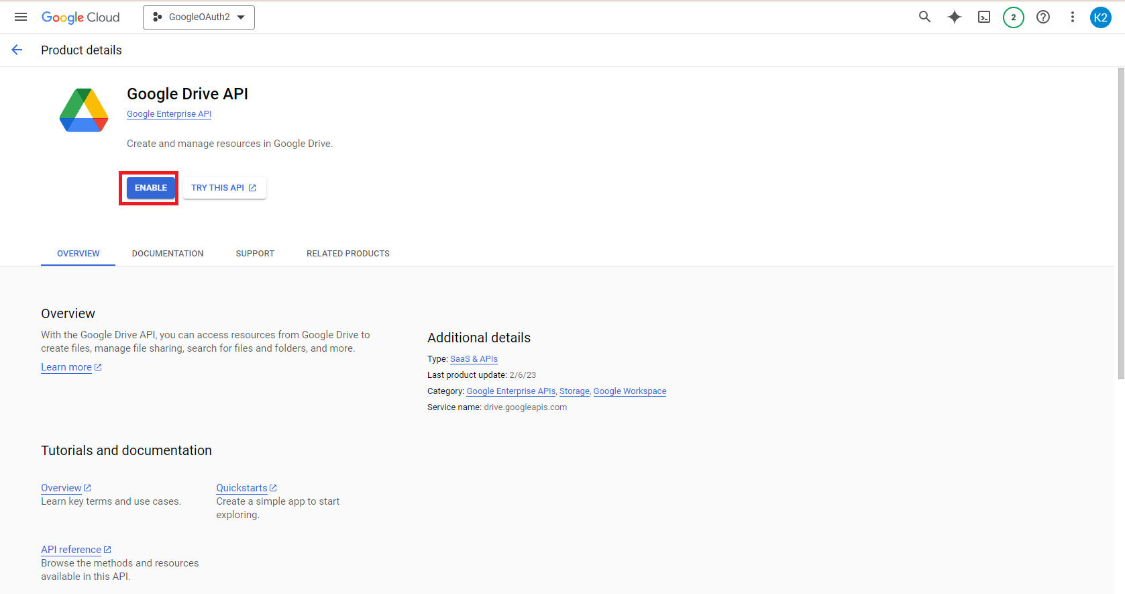Open Gemini AI sparkle assistant

tap(954, 17)
